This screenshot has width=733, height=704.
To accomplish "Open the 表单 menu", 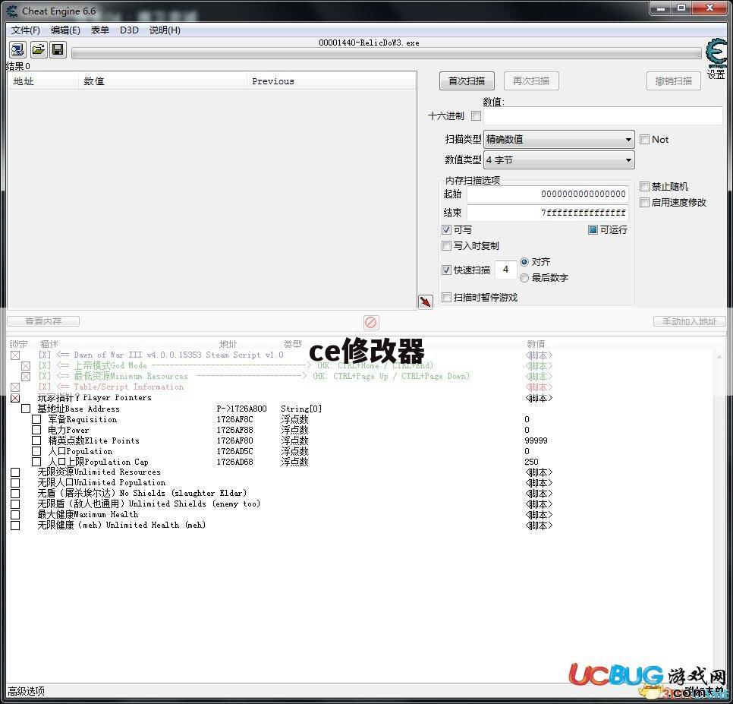I will (99, 30).
